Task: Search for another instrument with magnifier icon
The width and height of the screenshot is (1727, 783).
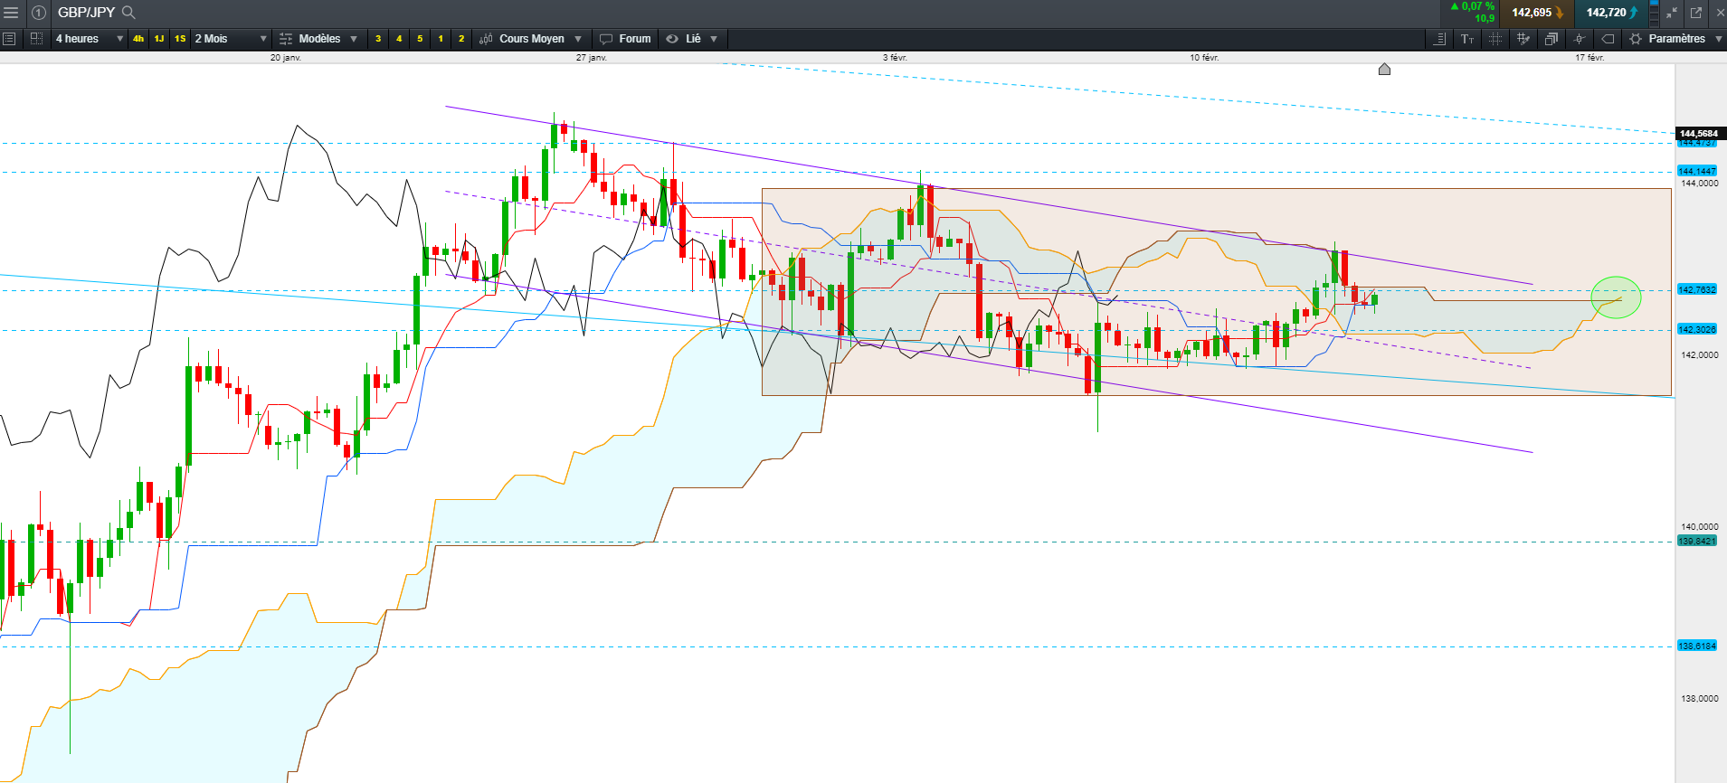Action: [x=128, y=13]
